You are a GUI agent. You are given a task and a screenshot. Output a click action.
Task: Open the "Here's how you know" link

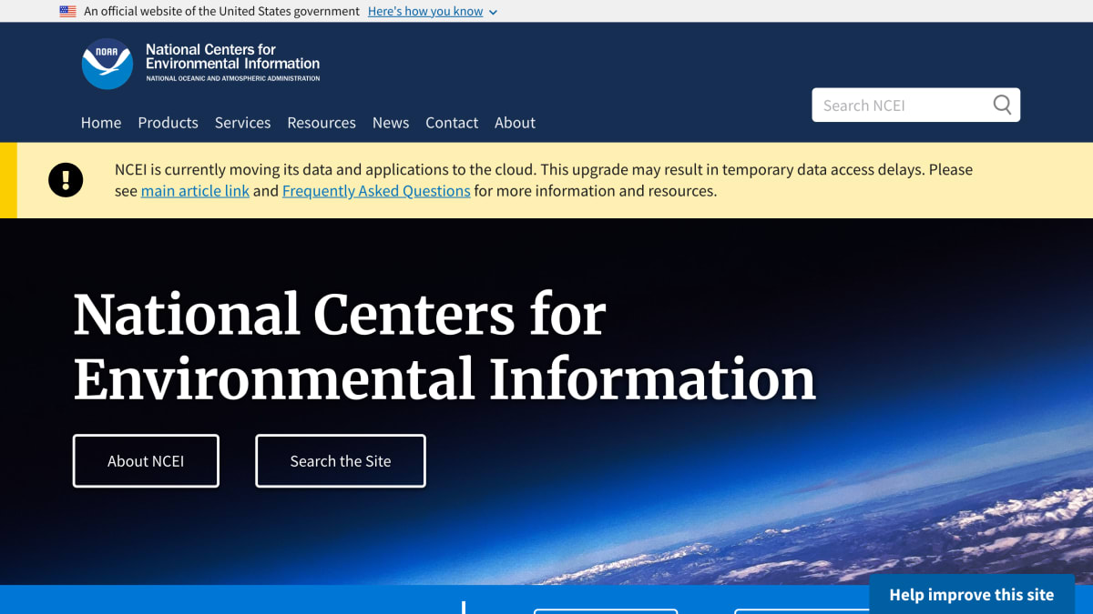[x=425, y=12]
